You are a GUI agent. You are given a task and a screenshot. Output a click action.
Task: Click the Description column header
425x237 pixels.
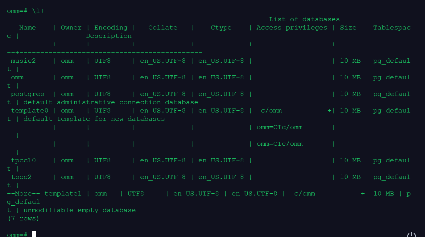click(x=109, y=36)
